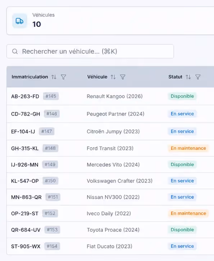Click the #151 ID badge

[x=53, y=197]
